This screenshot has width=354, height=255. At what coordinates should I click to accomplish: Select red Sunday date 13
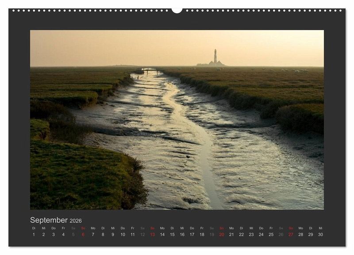(x=152, y=235)
